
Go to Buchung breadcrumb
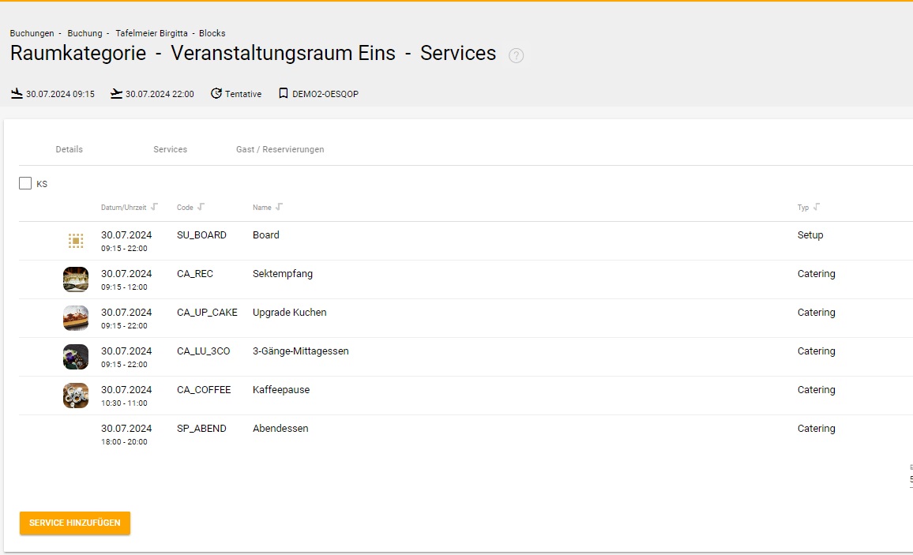pyautogui.click(x=85, y=33)
